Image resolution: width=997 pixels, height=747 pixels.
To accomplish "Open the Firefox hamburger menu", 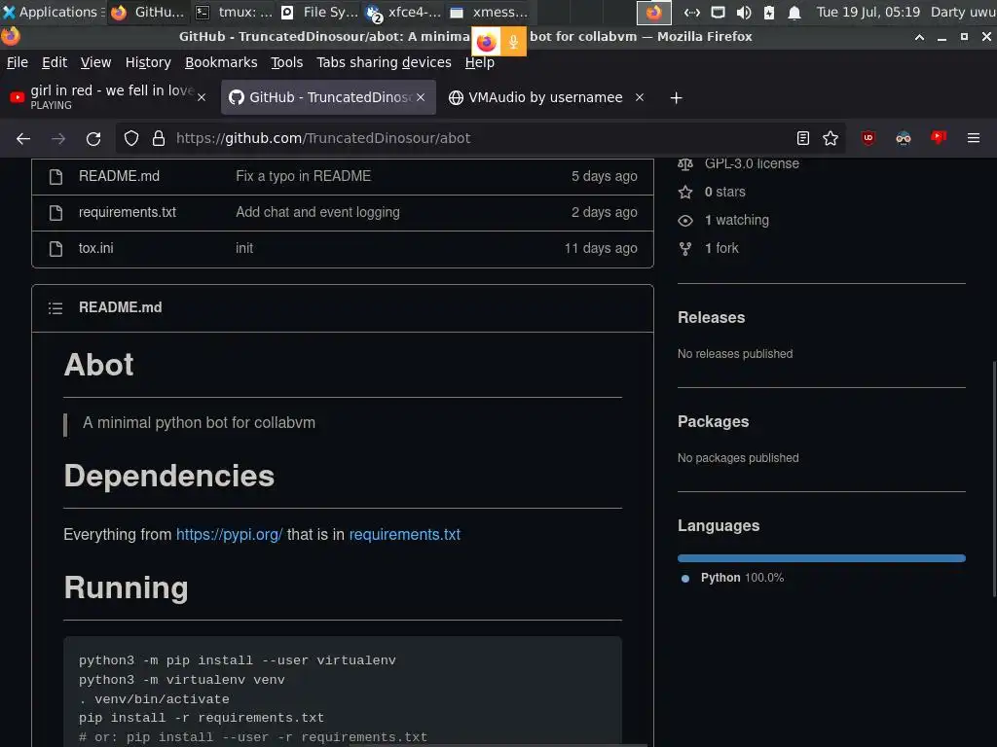I will 974,138.
